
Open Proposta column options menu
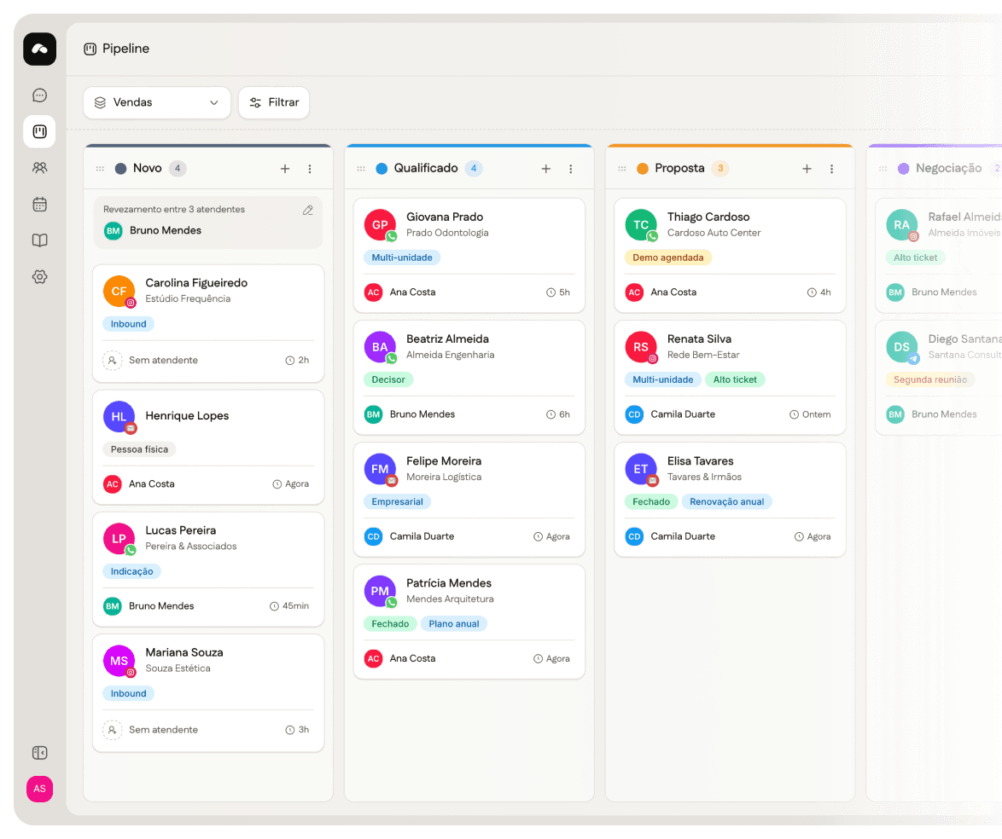831,169
